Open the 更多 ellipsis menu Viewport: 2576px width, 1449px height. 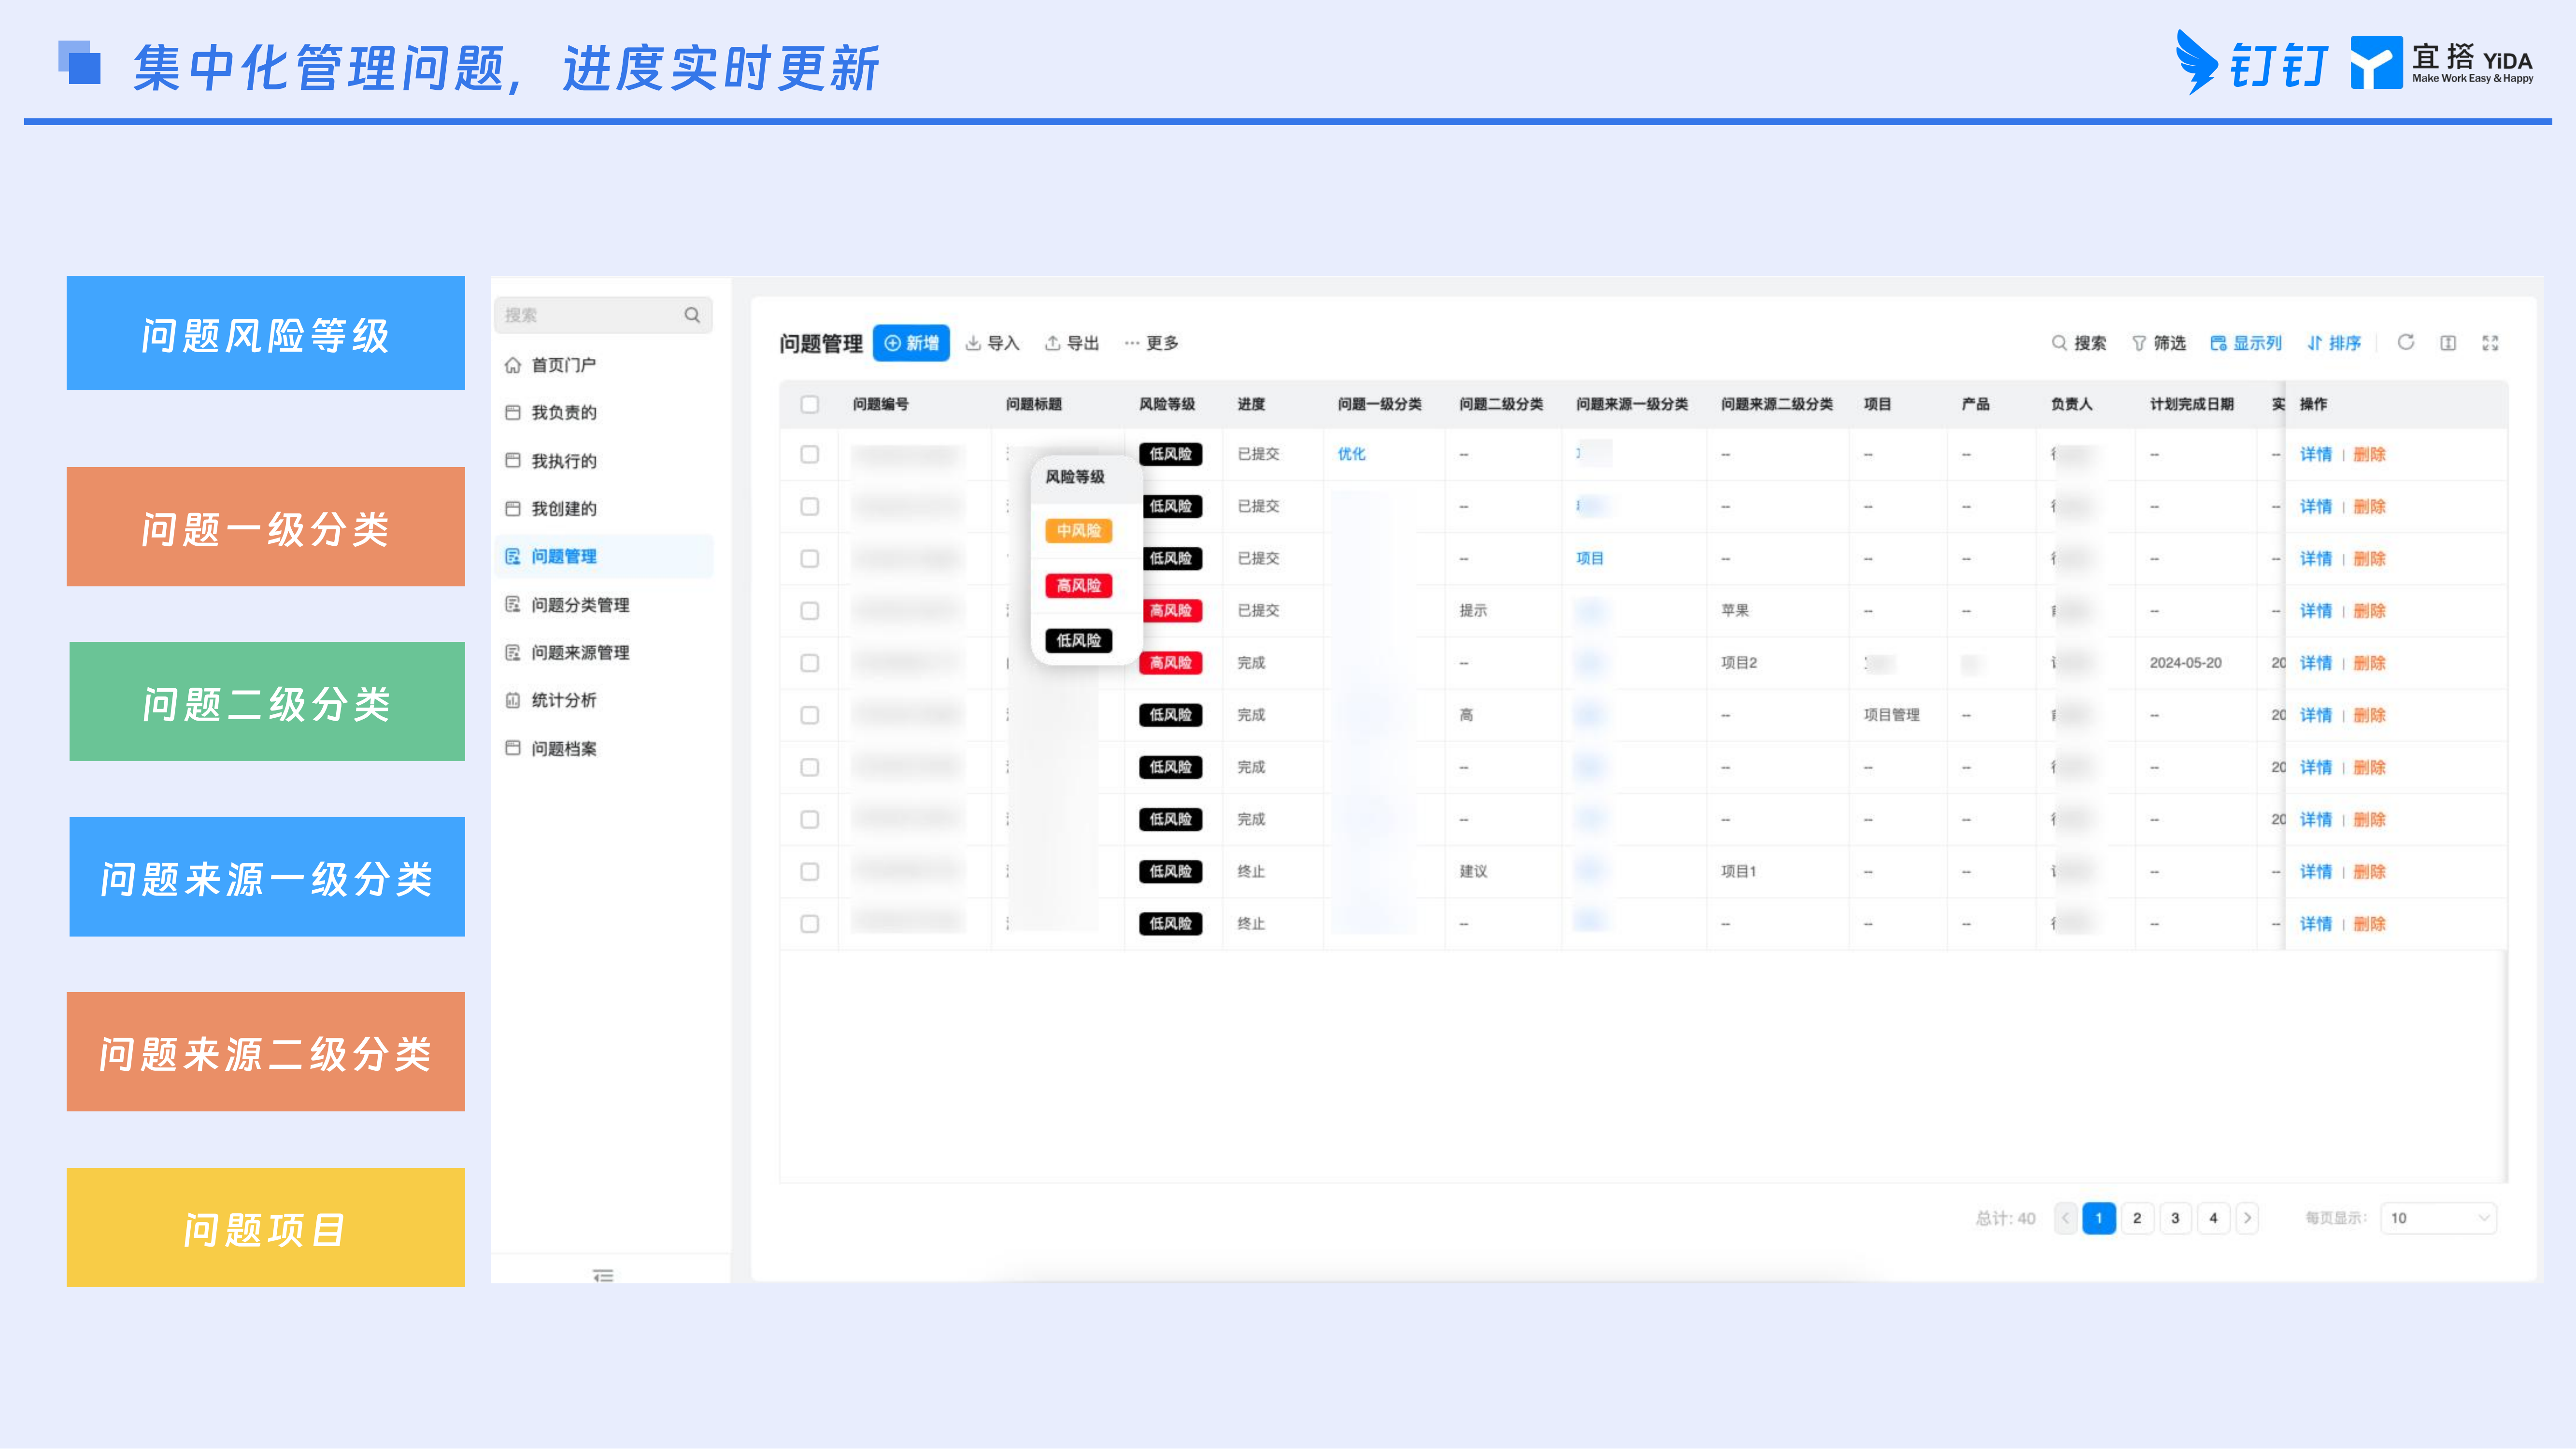(x=1151, y=343)
